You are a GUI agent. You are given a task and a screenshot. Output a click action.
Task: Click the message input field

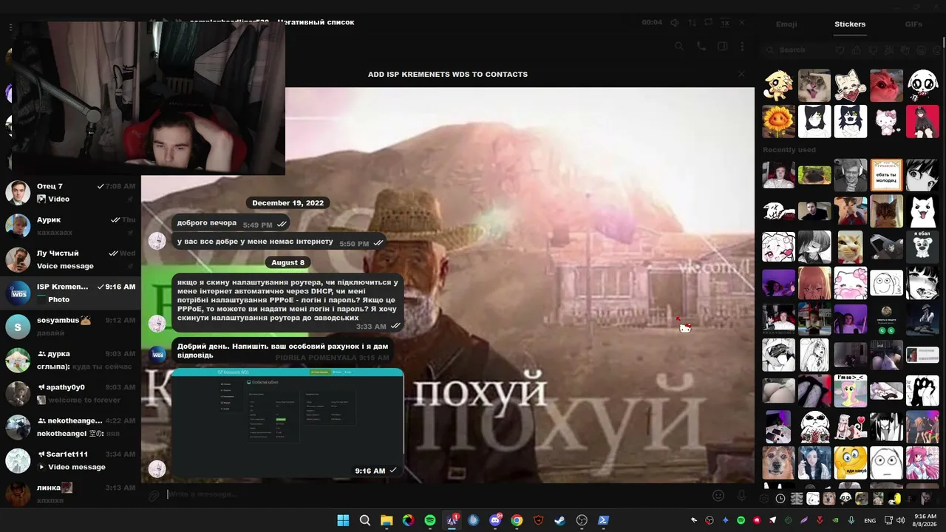[436, 495]
